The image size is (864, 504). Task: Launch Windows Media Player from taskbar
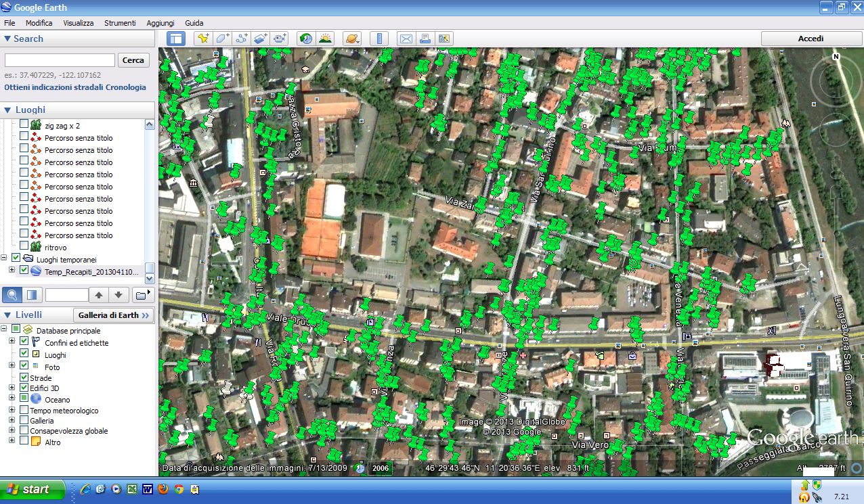(116, 488)
